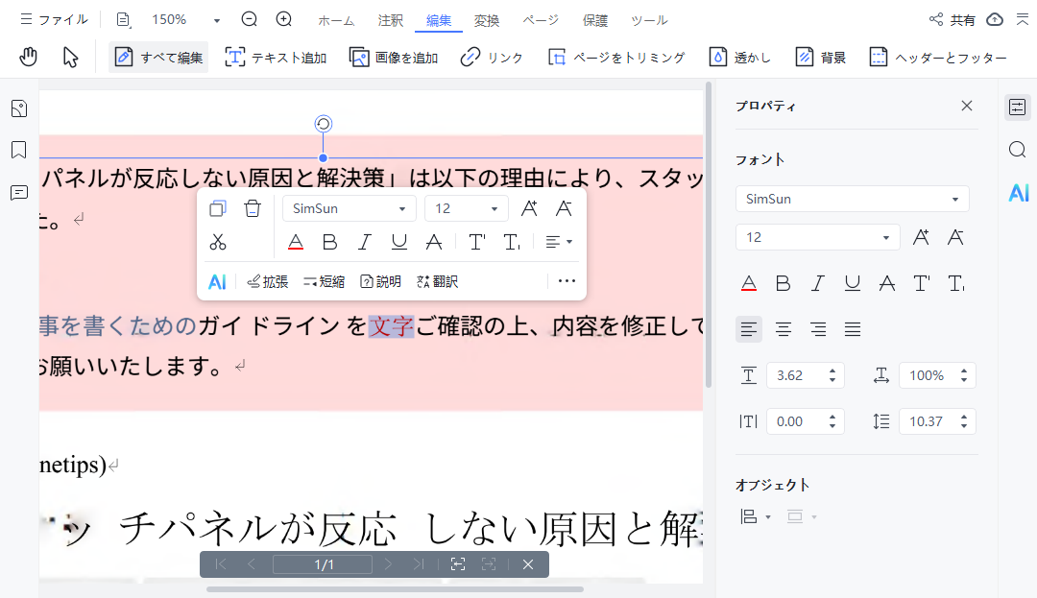Toggle strikethrough in properties panel
This screenshot has height=598, width=1037.
pos(887,283)
